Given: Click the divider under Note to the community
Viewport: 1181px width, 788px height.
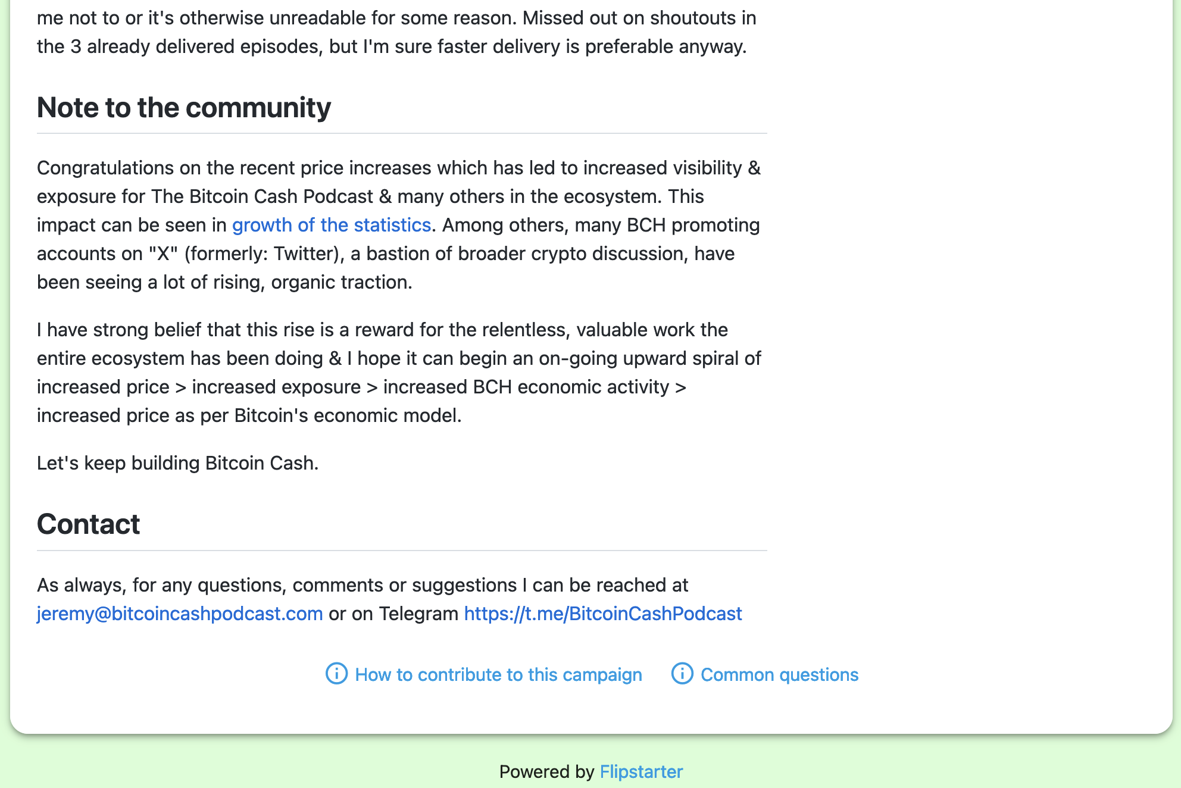Looking at the screenshot, I should 402,133.
